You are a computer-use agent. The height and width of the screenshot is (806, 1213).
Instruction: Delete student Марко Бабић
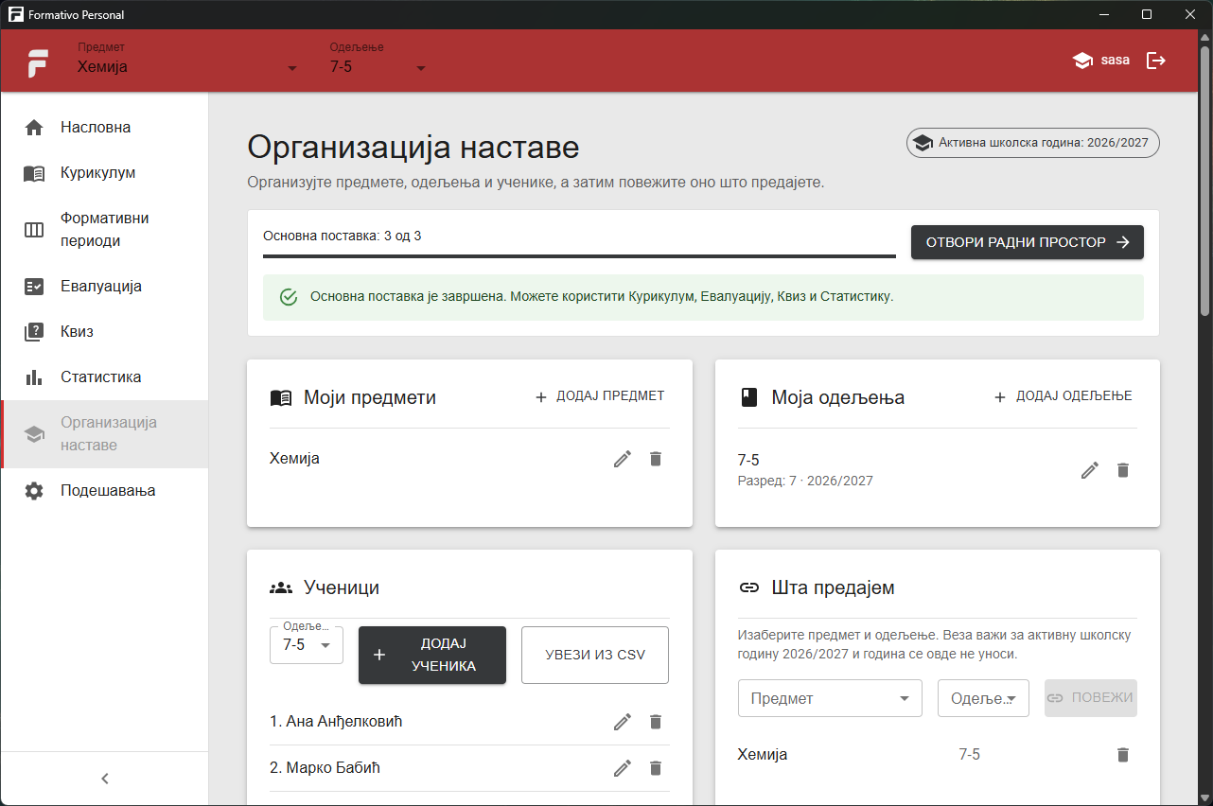point(656,768)
